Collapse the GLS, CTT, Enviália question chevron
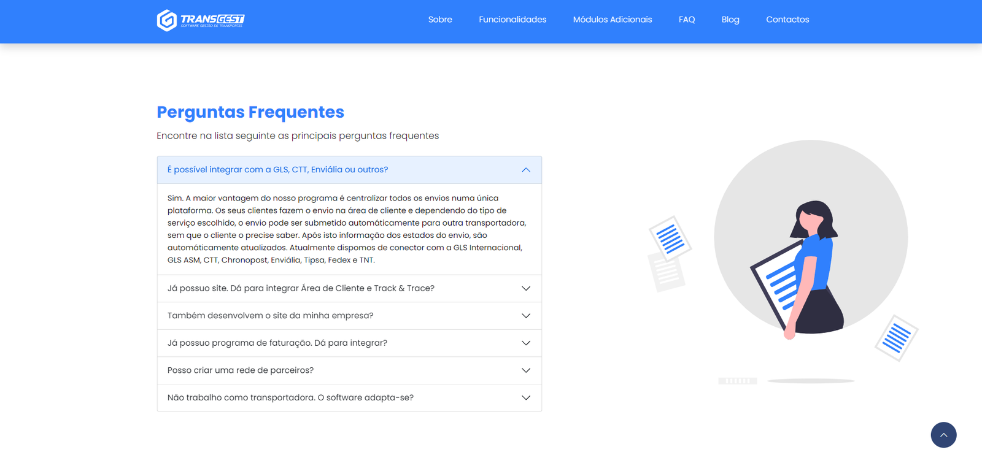 click(526, 170)
